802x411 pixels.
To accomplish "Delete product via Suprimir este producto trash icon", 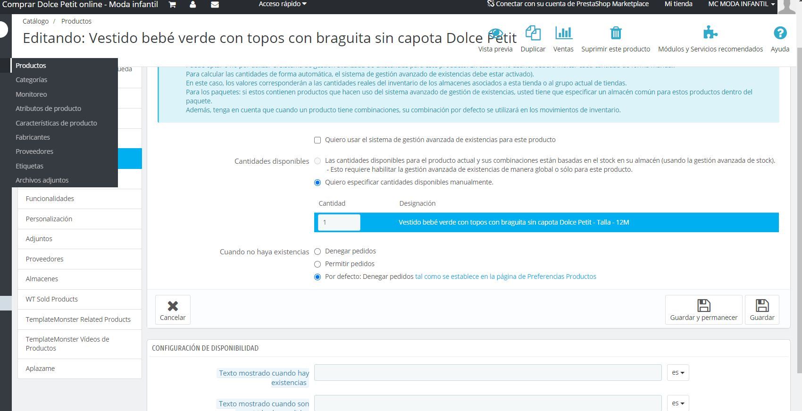I will (616, 33).
